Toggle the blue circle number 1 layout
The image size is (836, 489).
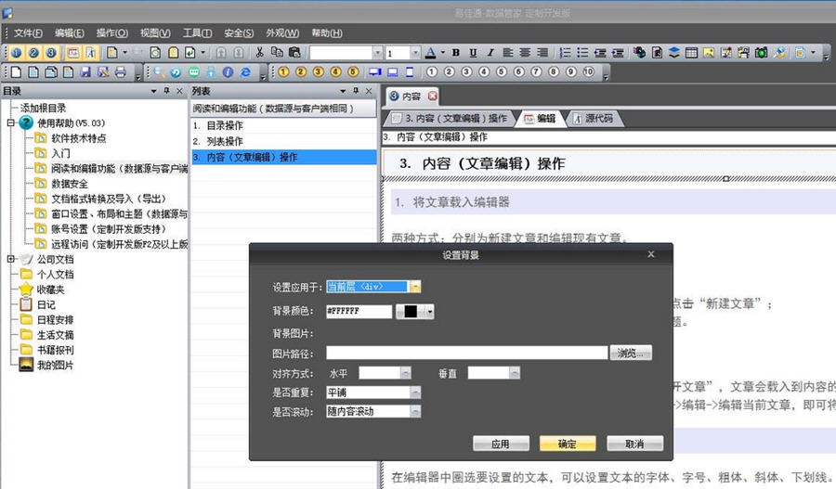point(17,52)
